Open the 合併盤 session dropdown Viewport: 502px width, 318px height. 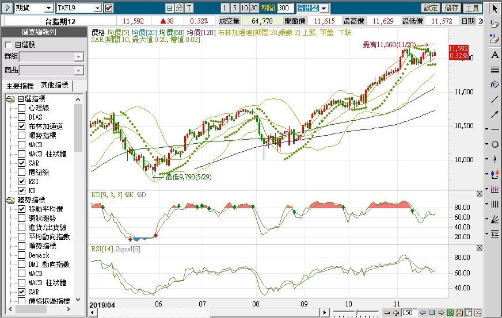coord(324,8)
